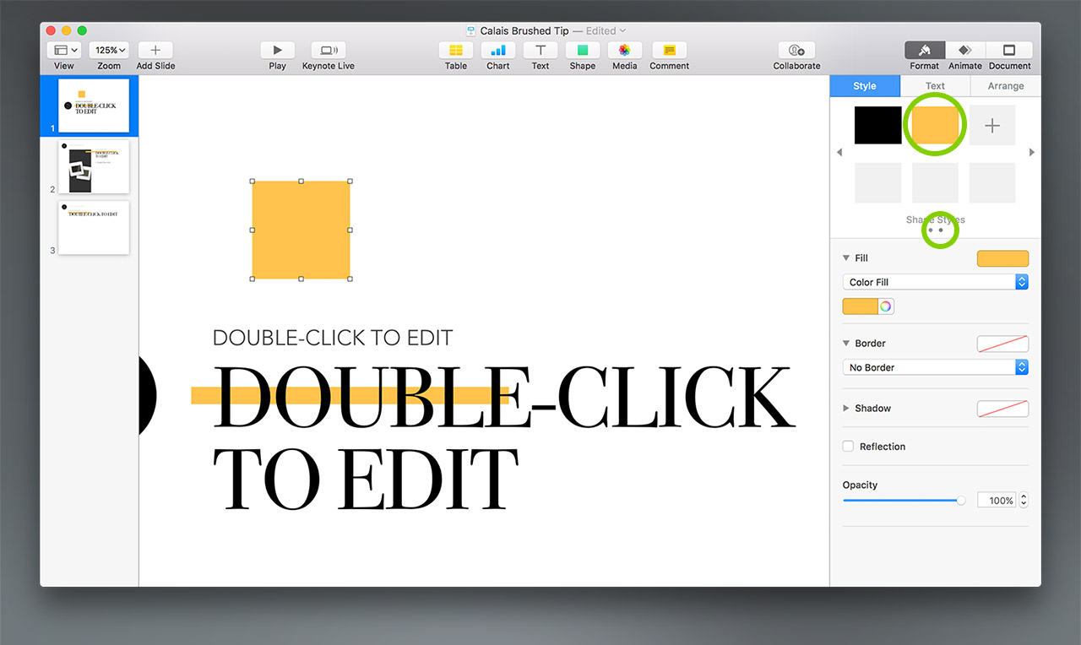This screenshot has width=1081, height=645.
Task: Switch to the Text tab
Action: pos(935,86)
